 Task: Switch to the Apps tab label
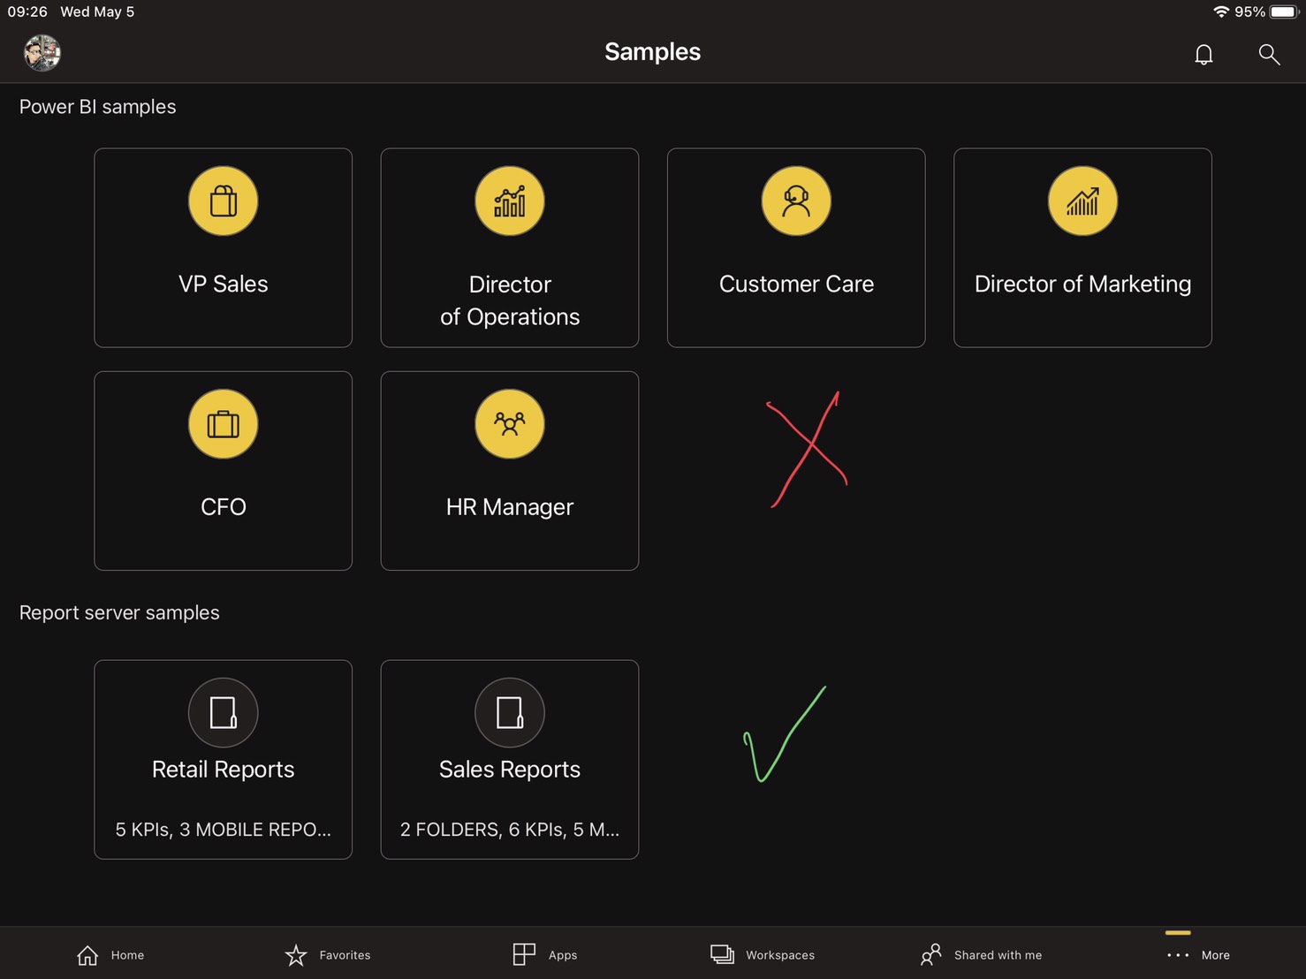pyautogui.click(x=563, y=955)
